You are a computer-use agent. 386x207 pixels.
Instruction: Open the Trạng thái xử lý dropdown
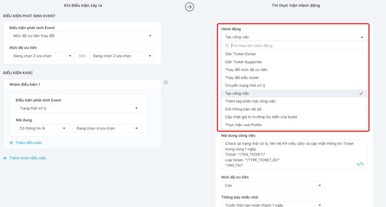coord(78,108)
